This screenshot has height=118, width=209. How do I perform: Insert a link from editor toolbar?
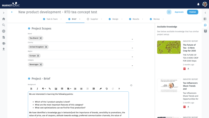50,89
